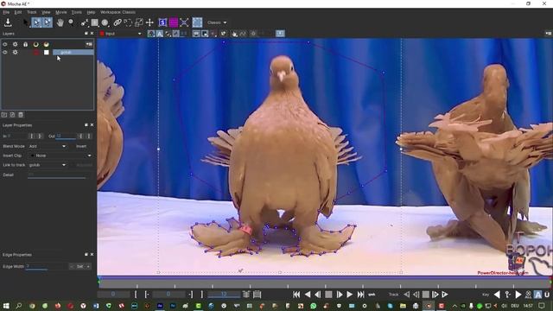Click the Track Forwards button

(x=445, y=295)
